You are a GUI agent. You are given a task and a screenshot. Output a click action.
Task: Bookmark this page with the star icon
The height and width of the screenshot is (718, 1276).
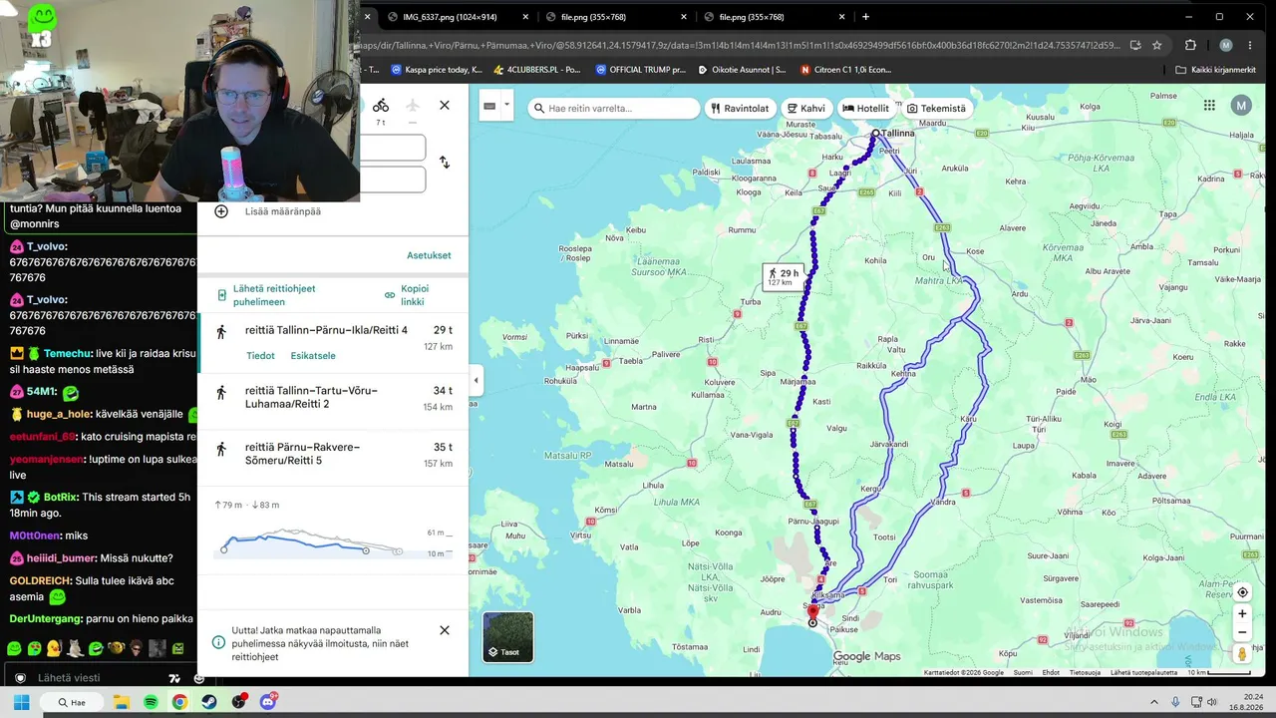point(1157,45)
